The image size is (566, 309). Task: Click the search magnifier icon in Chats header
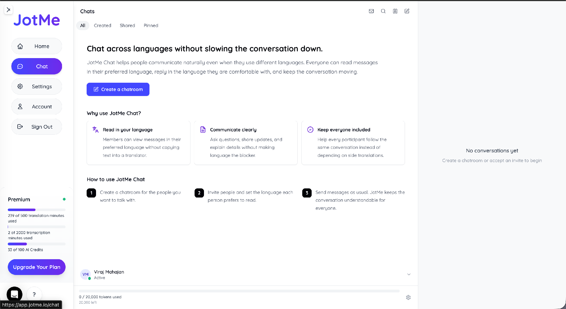(x=383, y=11)
